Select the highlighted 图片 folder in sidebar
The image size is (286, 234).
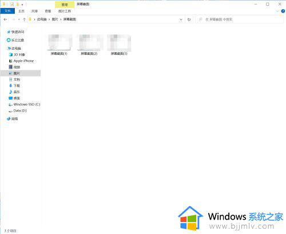point(21,73)
